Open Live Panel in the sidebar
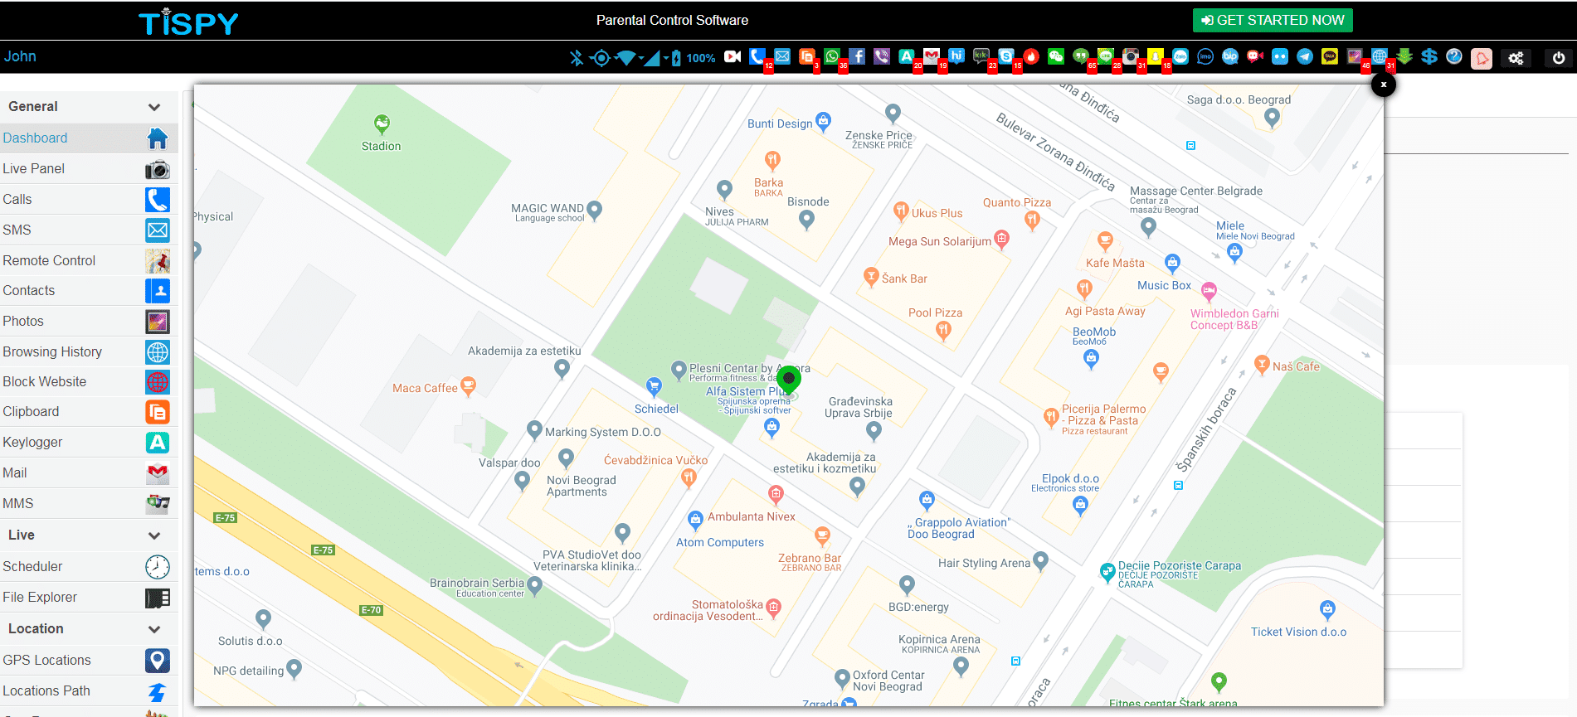This screenshot has width=1577, height=717. [89, 169]
